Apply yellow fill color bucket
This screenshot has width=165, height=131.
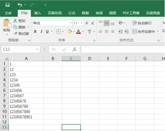coord(70,31)
